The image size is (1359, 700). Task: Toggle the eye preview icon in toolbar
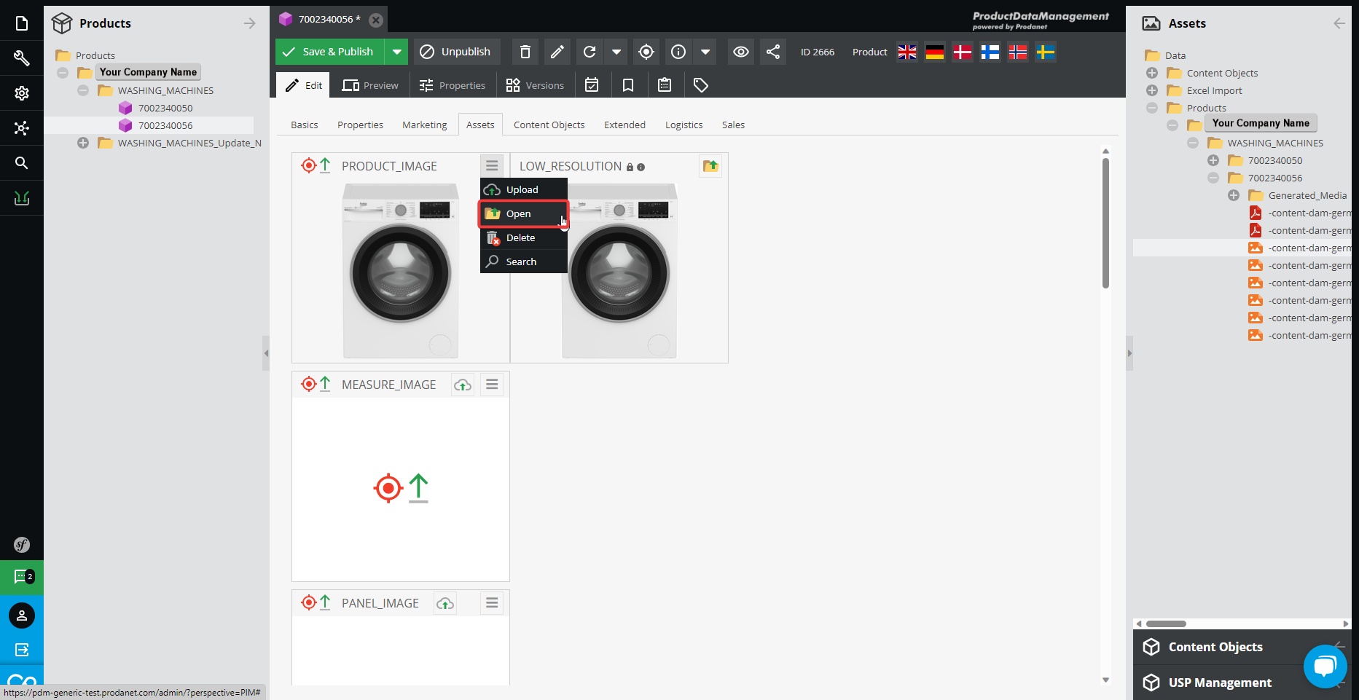pos(741,52)
